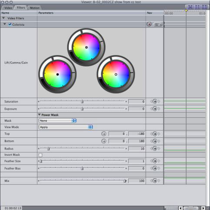Screen dimensions: 210x210
Task: Switch to the Filters tab
Action: [21, 7]
